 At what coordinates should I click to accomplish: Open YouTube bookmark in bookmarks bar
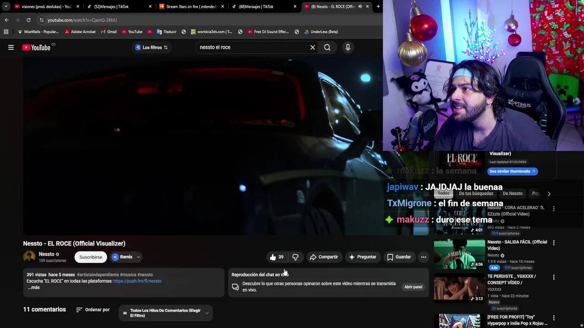point(132,32)
